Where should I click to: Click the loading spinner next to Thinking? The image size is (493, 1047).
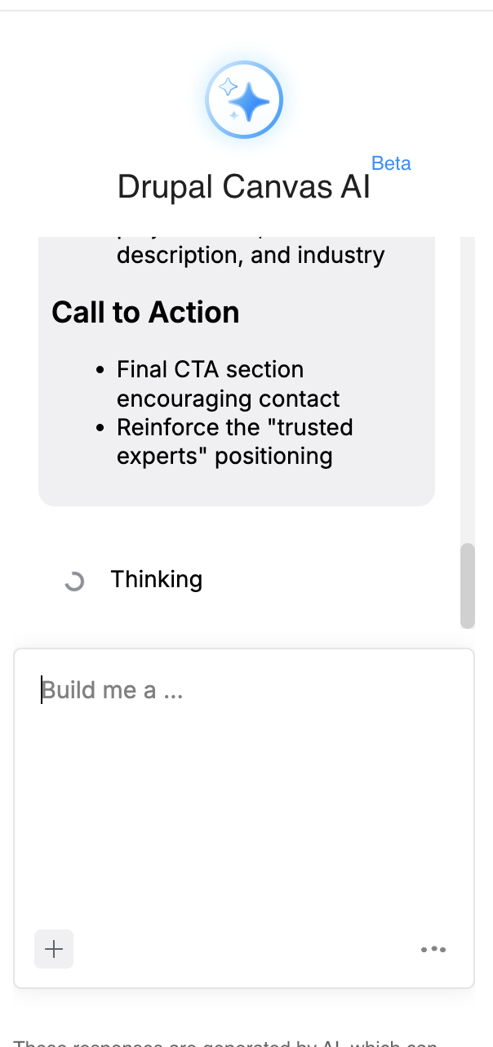74,581
